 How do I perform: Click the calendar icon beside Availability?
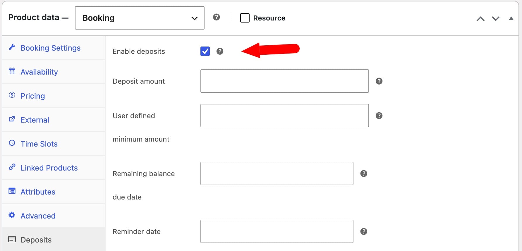12,71
